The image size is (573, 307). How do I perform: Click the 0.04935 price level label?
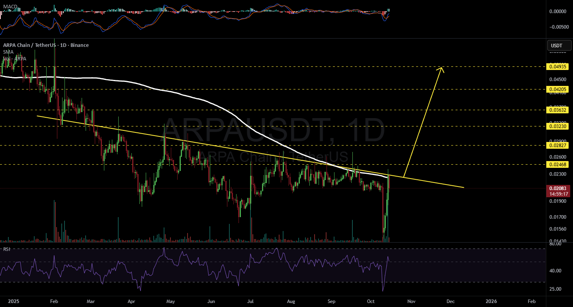click(557, 66)
